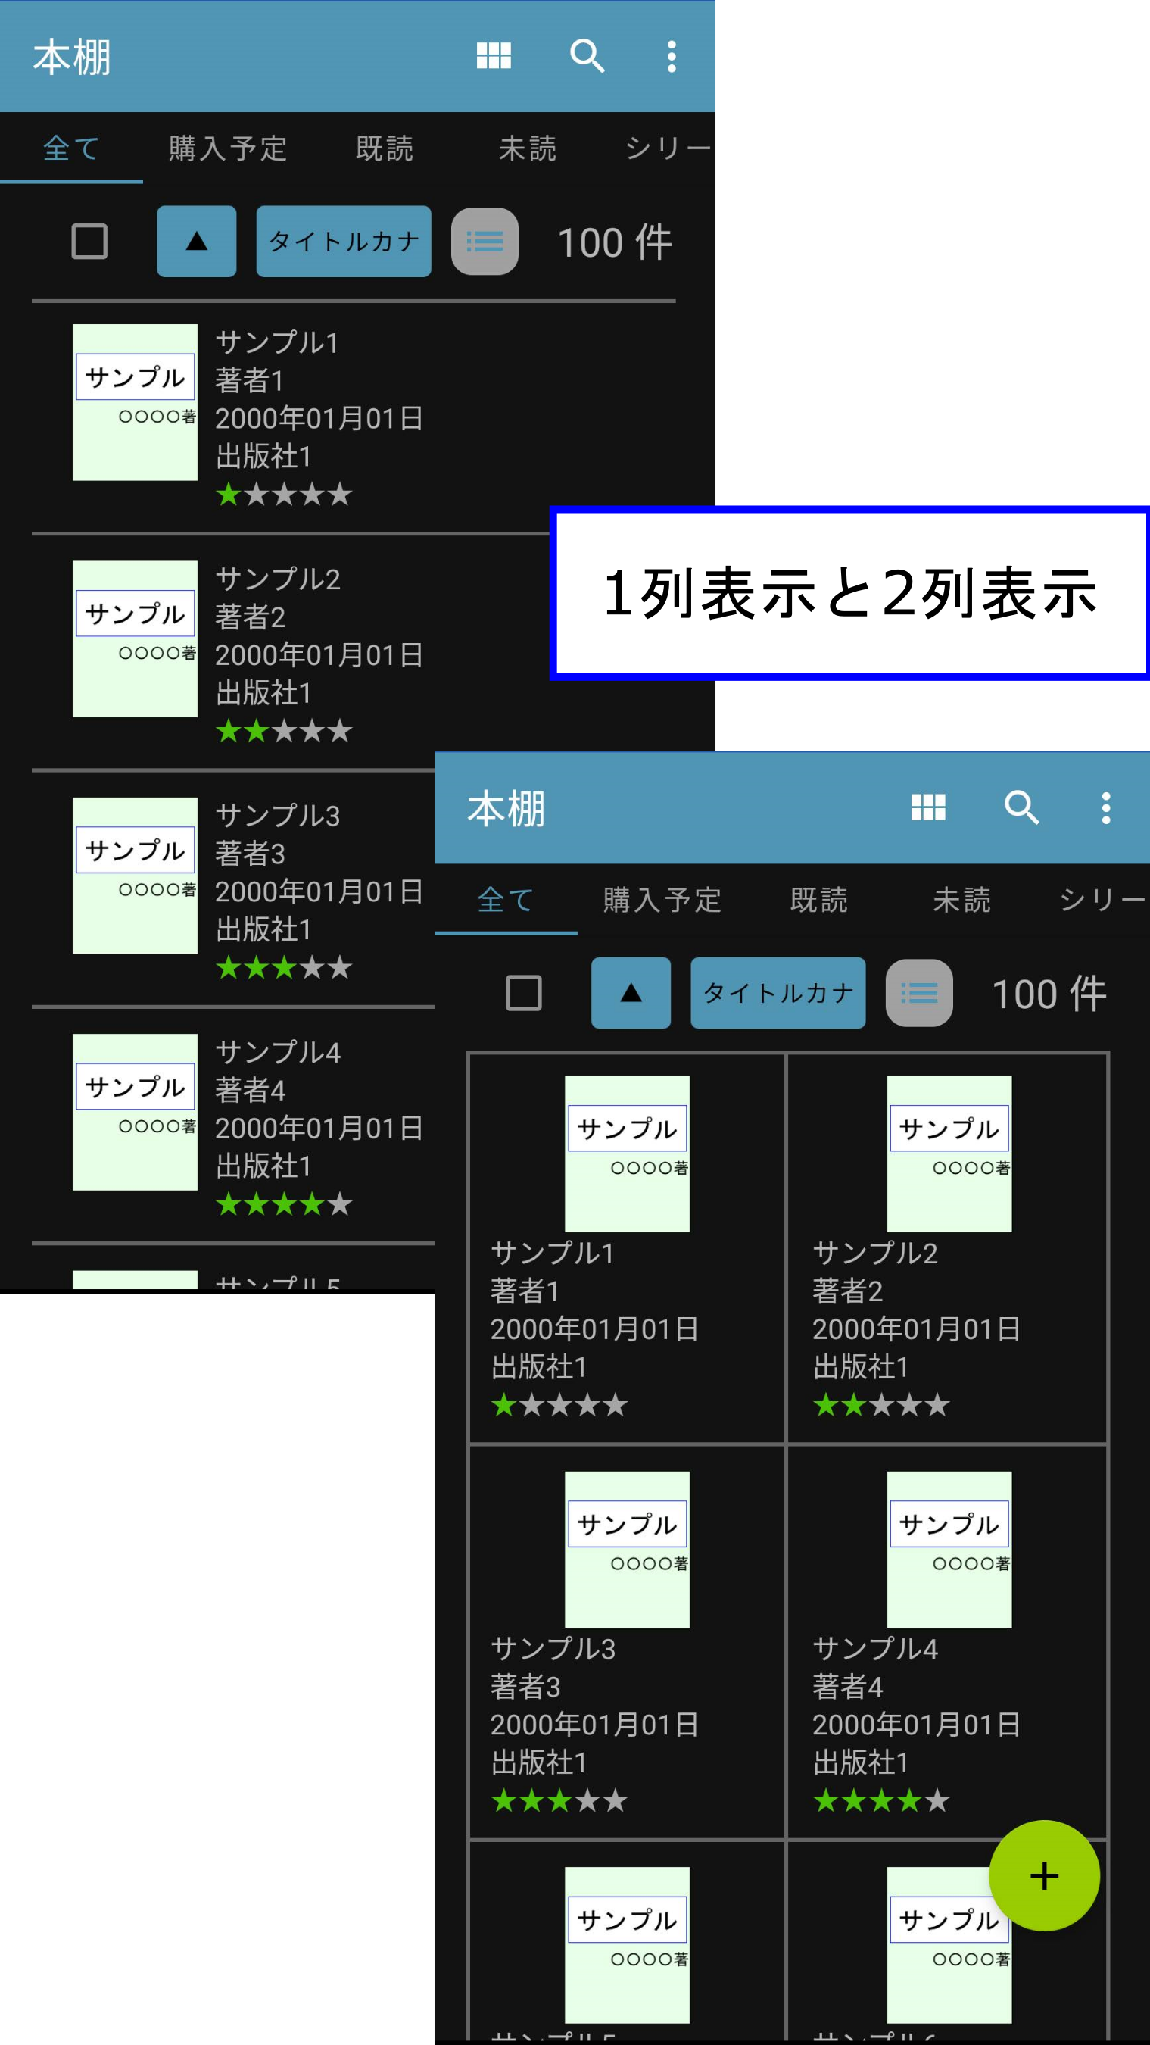Select サンプル2 title text in list view
Image resolution: width=1150 pixels, height=2045 pixels.
[278, 579]
